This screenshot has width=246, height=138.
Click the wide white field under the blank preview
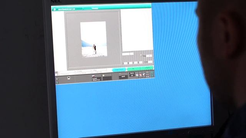[126, 54]
